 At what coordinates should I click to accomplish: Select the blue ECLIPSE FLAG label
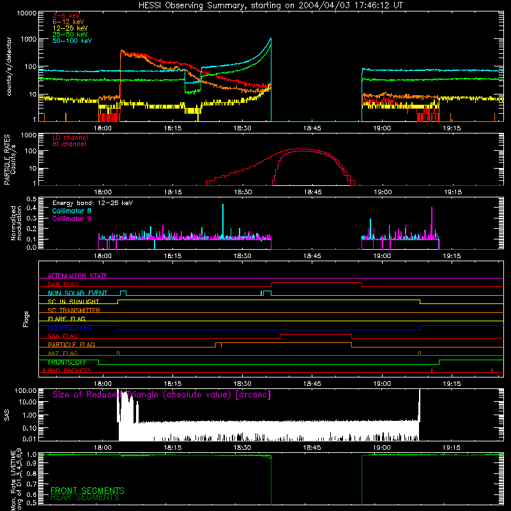[70, 328]
